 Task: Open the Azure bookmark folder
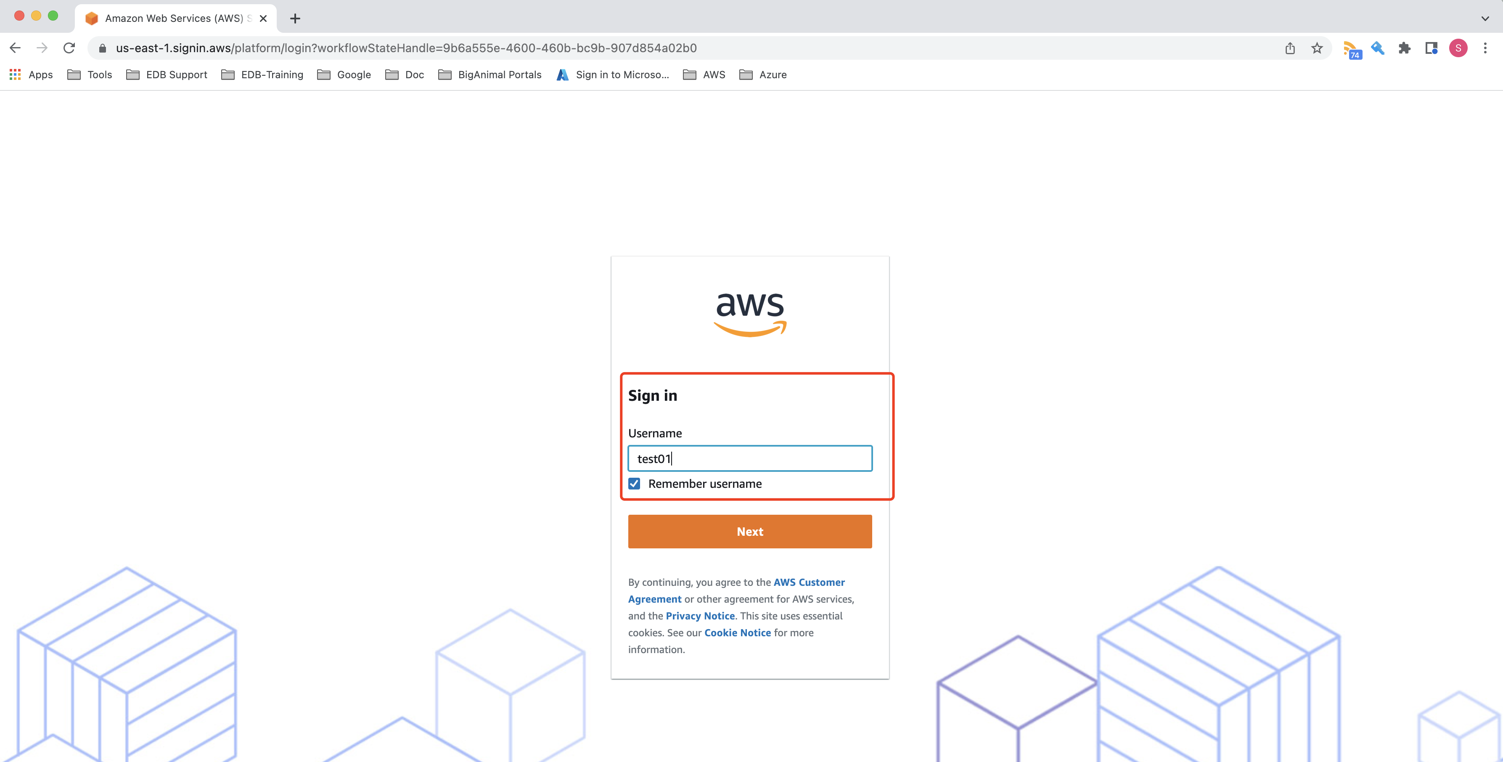[x=763, y=75]
